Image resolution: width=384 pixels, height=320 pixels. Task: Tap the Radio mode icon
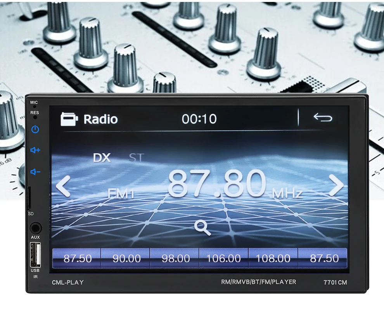coord(69,119)
